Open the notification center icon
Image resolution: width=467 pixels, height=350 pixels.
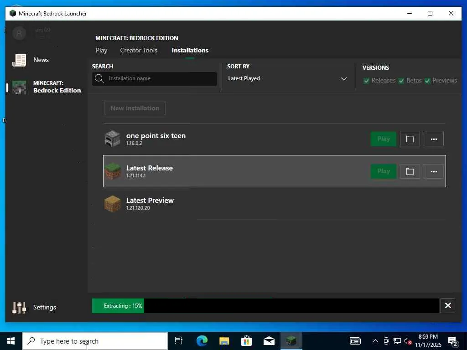(453, 341)
